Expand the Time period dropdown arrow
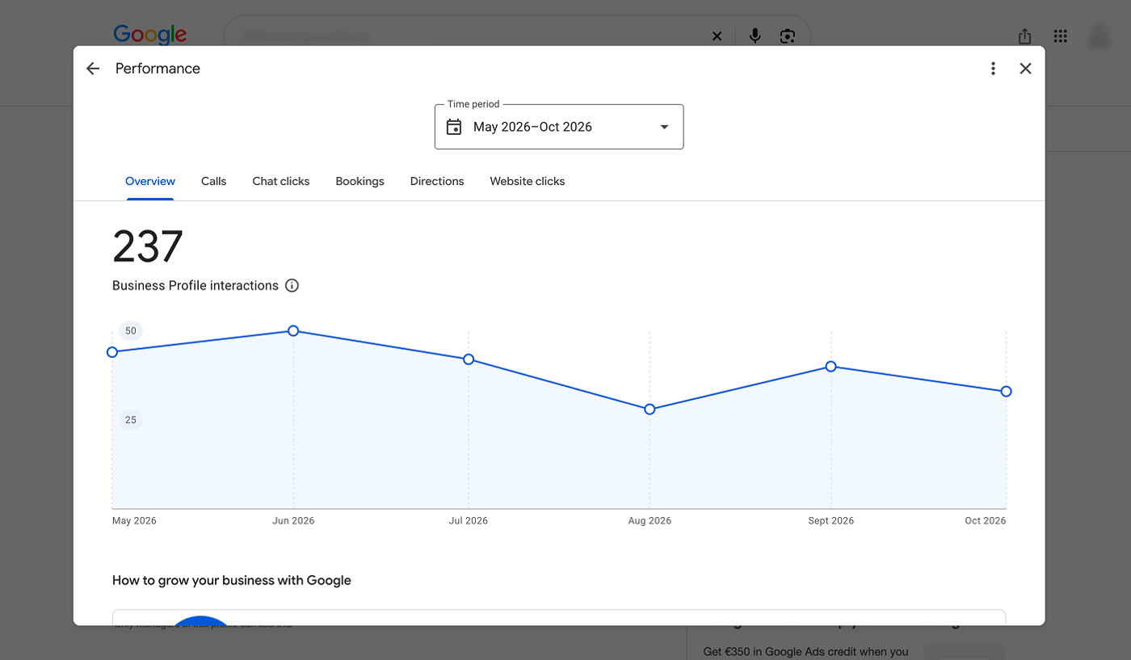The width and height of the screenshot is (1131, 660). click(x=664, y=127)
